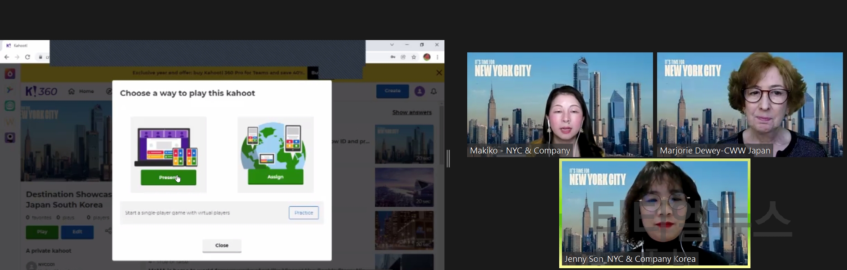Click the exclusive year end offer text

coord(219,72)
